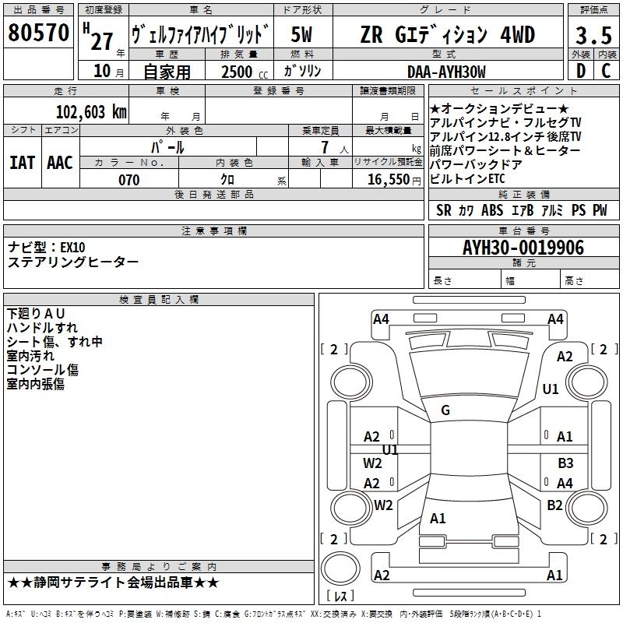Click the overall grade score 3.5
Viewport: 623px width, 623px height.
tap(593, 34)
